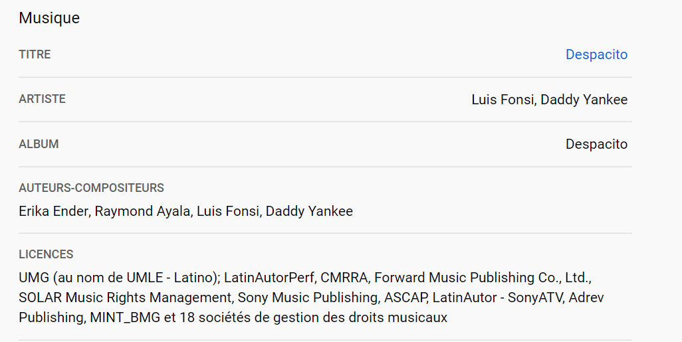Image resolution: width=682 pixels, height=342 pixels.
Task: Click songwriter name Erika Ender
Action: (54, 211)
